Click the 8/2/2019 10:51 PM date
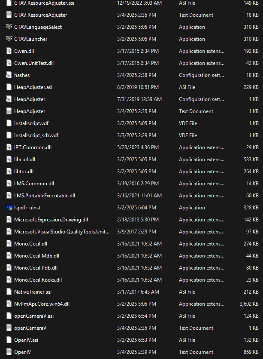Screen dimensions: 263x359 (x=138, y=87)
